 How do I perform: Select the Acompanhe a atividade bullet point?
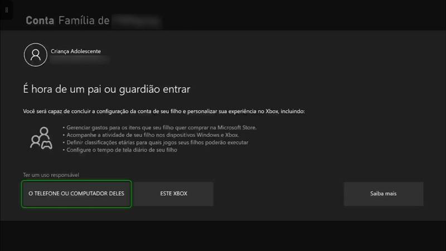click(x=151, y=135)
